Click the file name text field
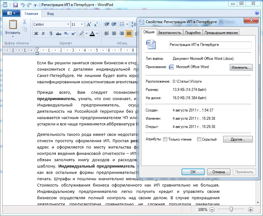Viewport: 263px width, 216px height. point(210,45)
